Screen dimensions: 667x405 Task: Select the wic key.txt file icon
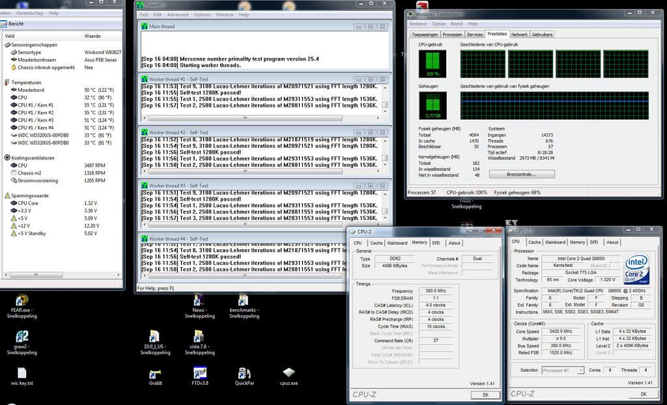pyautogui.click(x=21, y=373)
